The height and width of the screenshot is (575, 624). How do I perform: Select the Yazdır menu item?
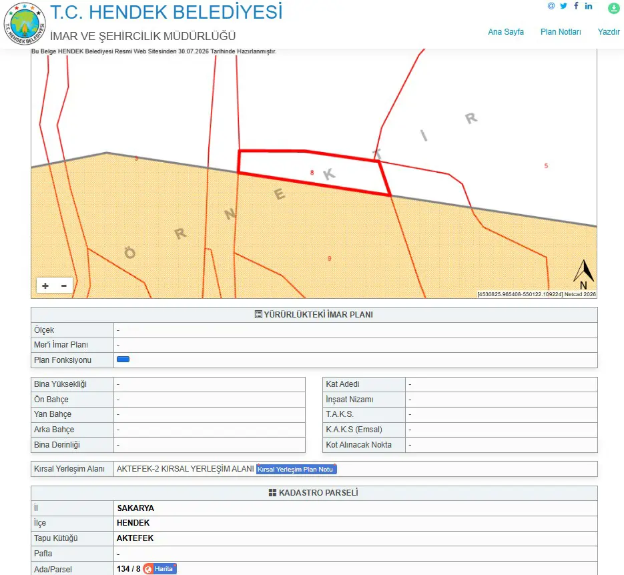point(609,32)
